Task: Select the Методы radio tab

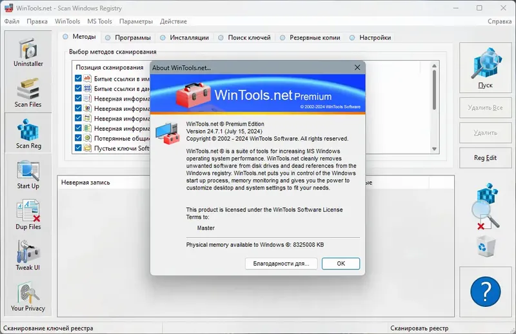Action: coord(79,37)
